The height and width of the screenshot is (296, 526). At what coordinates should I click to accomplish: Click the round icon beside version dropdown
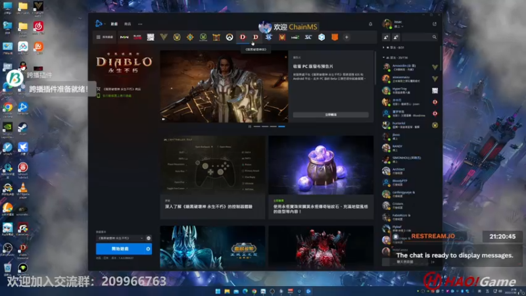(149, 238)
